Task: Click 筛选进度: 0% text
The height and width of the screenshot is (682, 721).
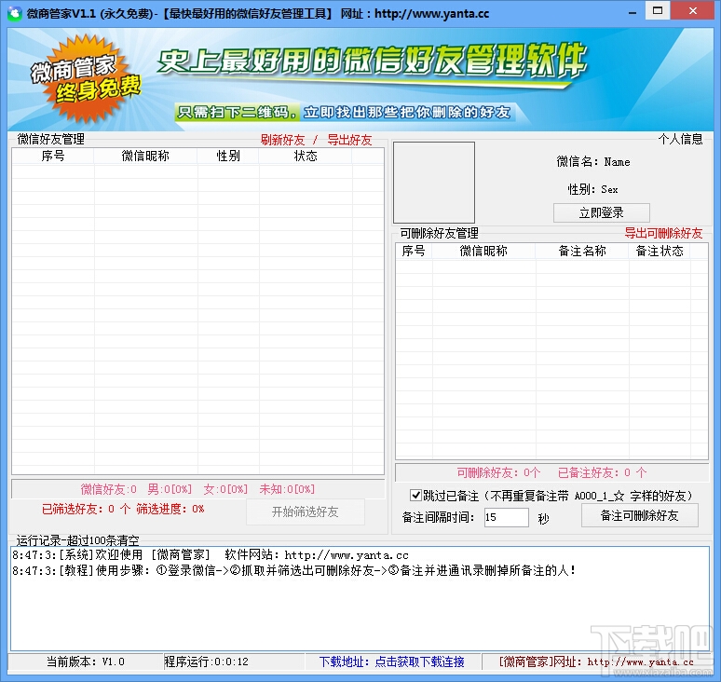Action: (170, 509)
